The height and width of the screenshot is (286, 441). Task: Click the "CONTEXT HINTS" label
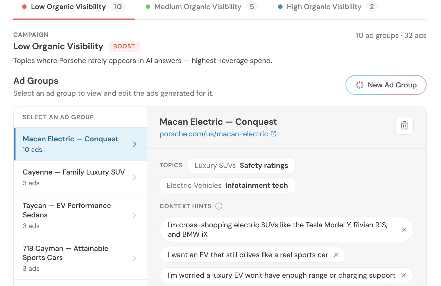click(185, 206)
